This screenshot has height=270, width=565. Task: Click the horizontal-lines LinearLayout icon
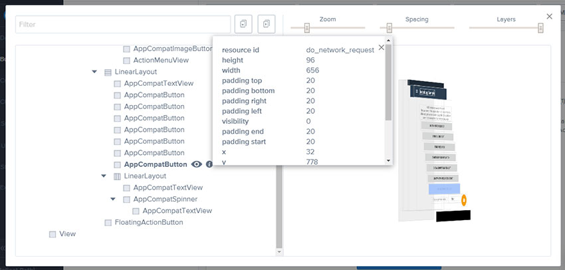[108, 72]
